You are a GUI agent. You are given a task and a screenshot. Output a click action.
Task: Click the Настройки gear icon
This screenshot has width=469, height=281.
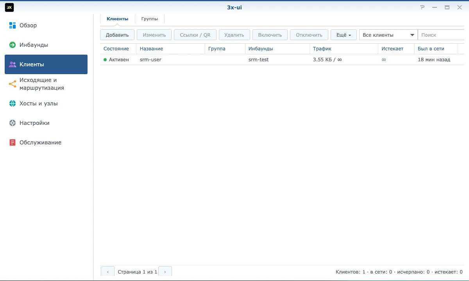pyautogui.click(x=13, y=123)
